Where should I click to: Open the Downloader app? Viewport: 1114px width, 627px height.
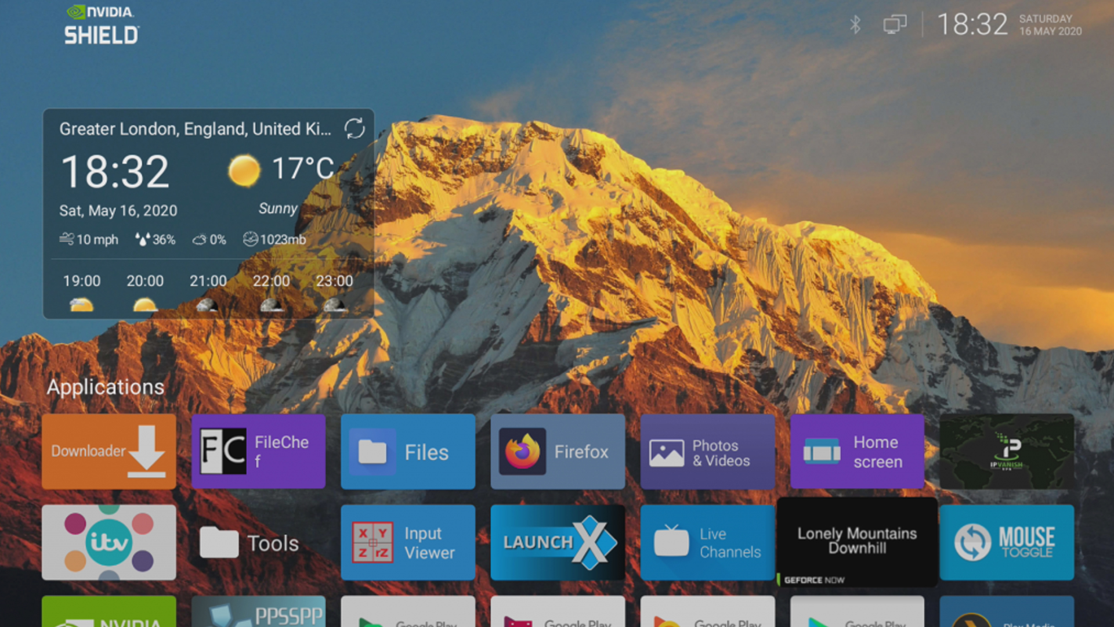(x=109, y=451)
